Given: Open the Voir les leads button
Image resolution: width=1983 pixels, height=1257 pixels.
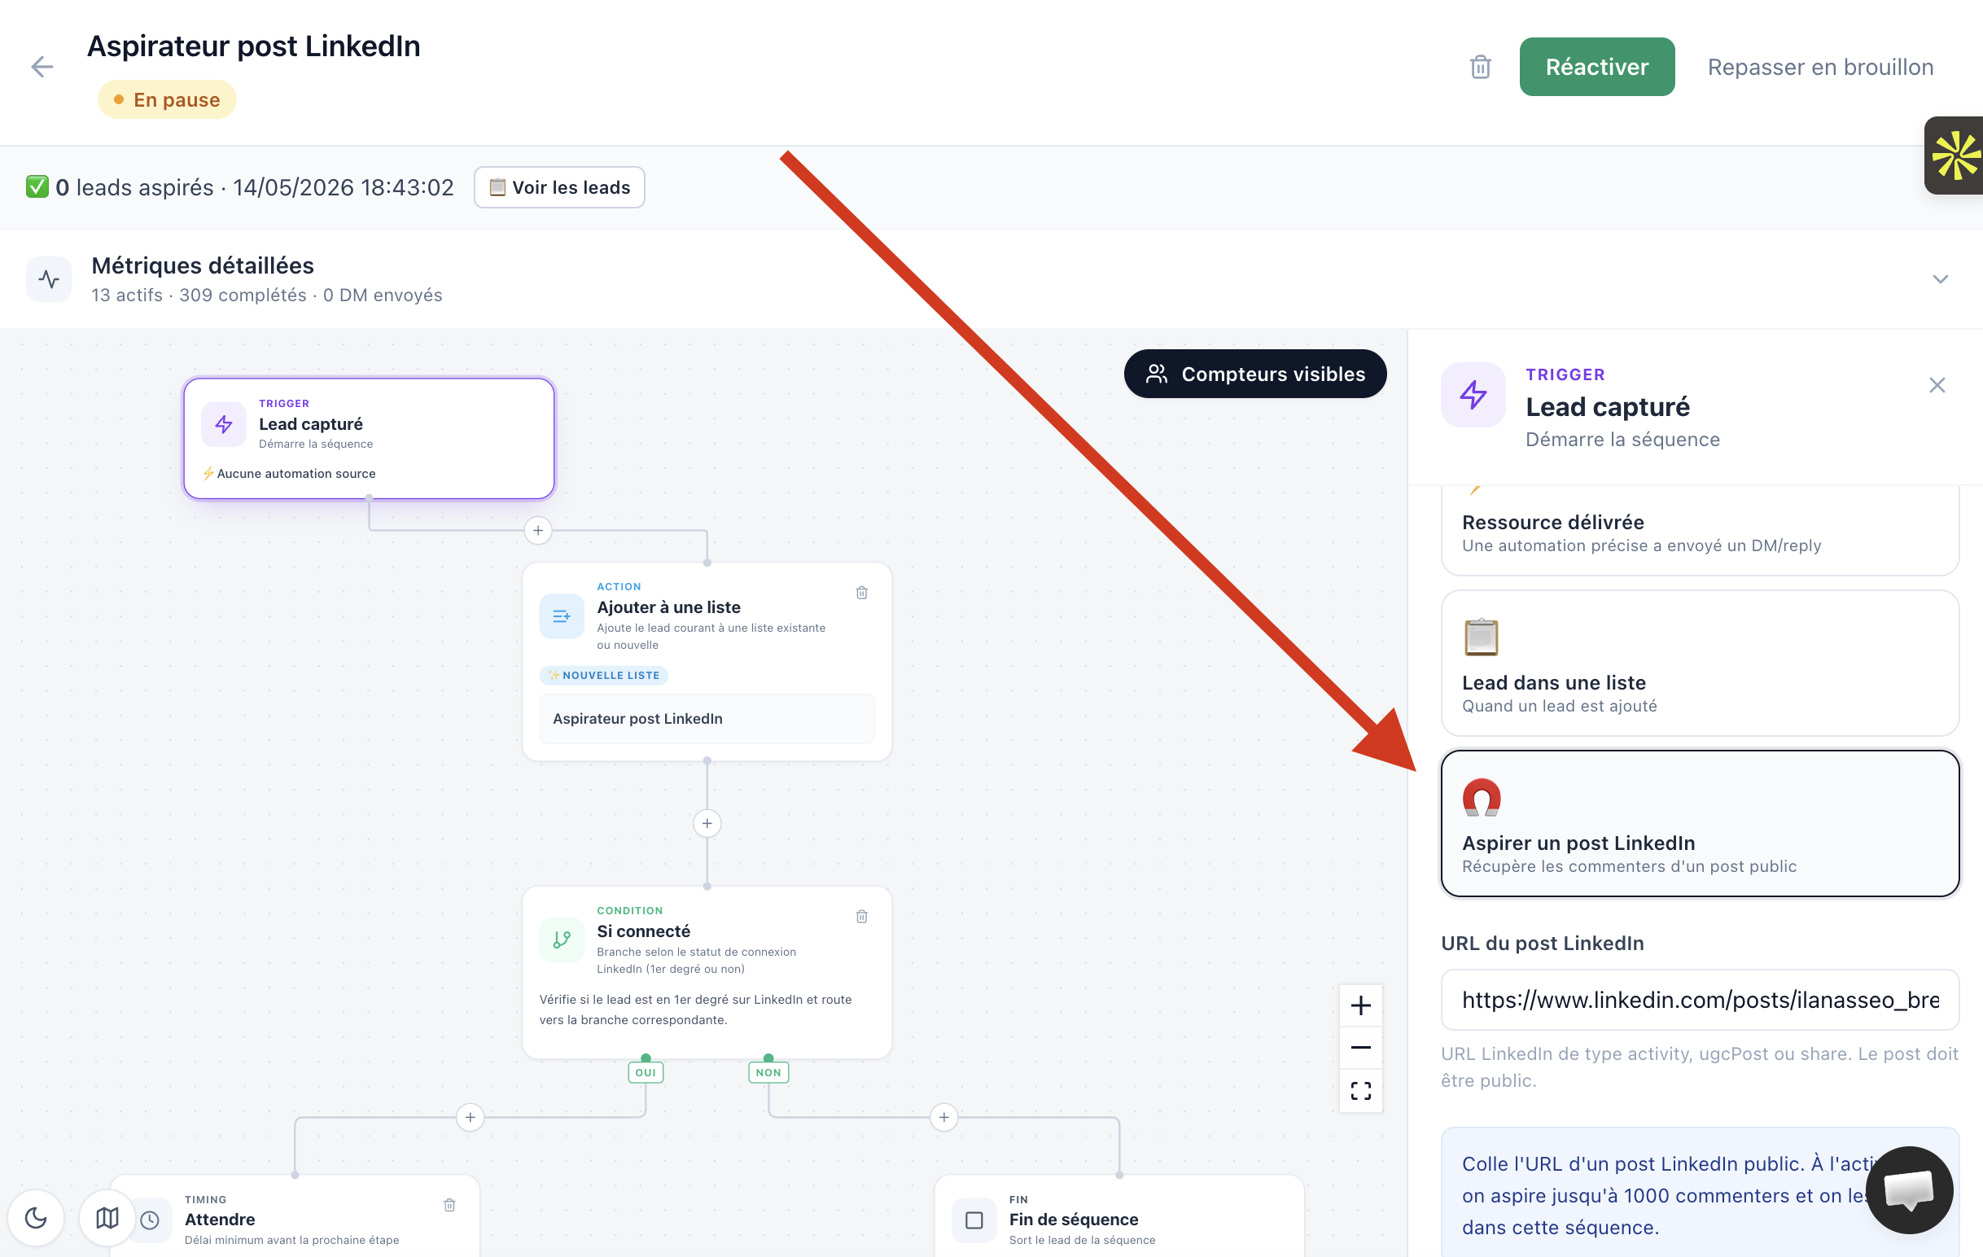Looking at the screenshot, I should coord(559,187).
